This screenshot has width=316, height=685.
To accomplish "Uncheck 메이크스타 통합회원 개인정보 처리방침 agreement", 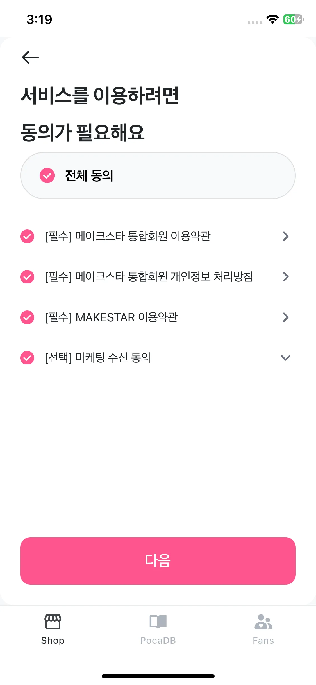I will (27, 277).
